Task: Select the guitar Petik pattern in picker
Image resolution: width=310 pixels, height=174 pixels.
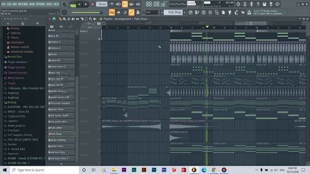Action: pyautogui.click(x=62, y=110)
